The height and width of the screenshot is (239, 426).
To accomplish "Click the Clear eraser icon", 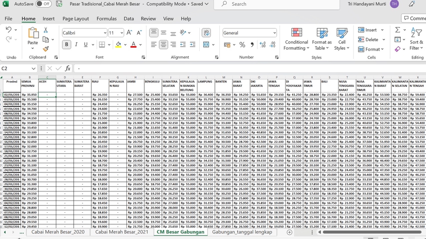I will click(x=398, y=49).
